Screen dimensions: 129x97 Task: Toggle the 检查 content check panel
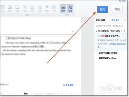(70, 9)
